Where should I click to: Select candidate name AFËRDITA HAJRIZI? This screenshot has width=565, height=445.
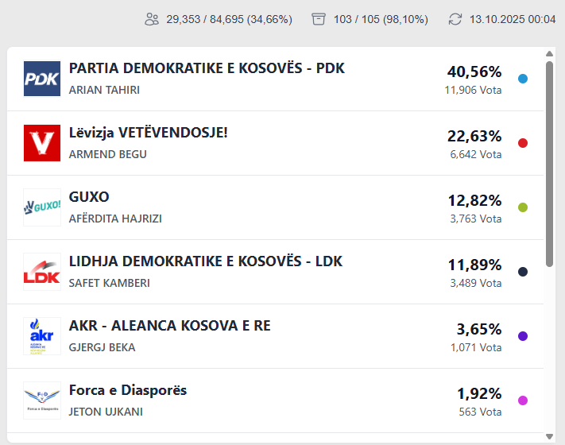[115, 219]
